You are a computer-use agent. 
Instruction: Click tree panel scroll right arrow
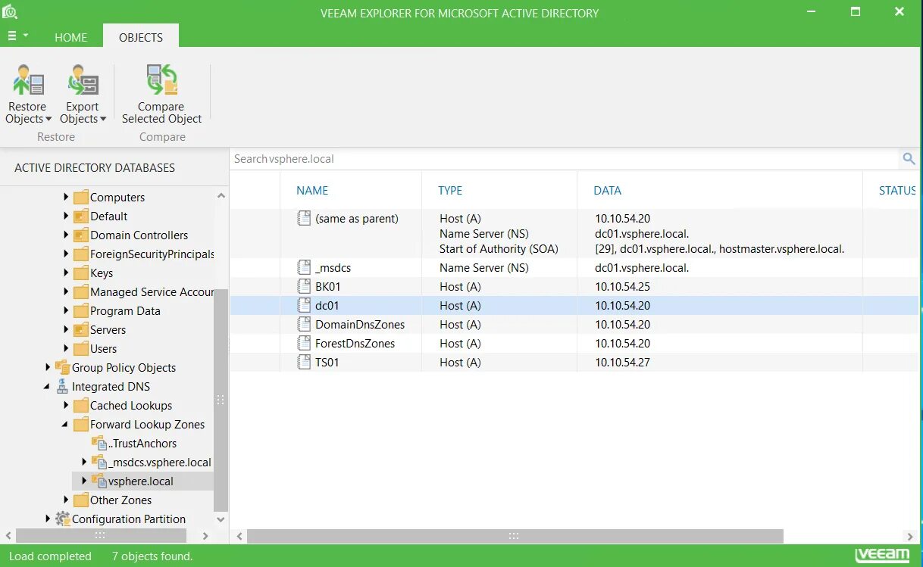click(205, 536)
